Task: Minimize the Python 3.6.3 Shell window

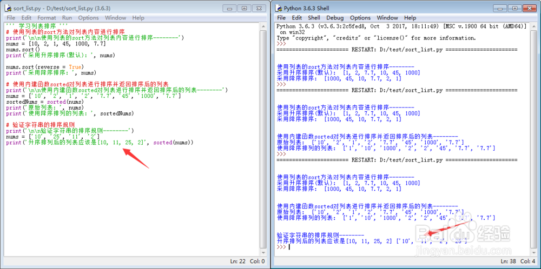Action: [500, 8]
